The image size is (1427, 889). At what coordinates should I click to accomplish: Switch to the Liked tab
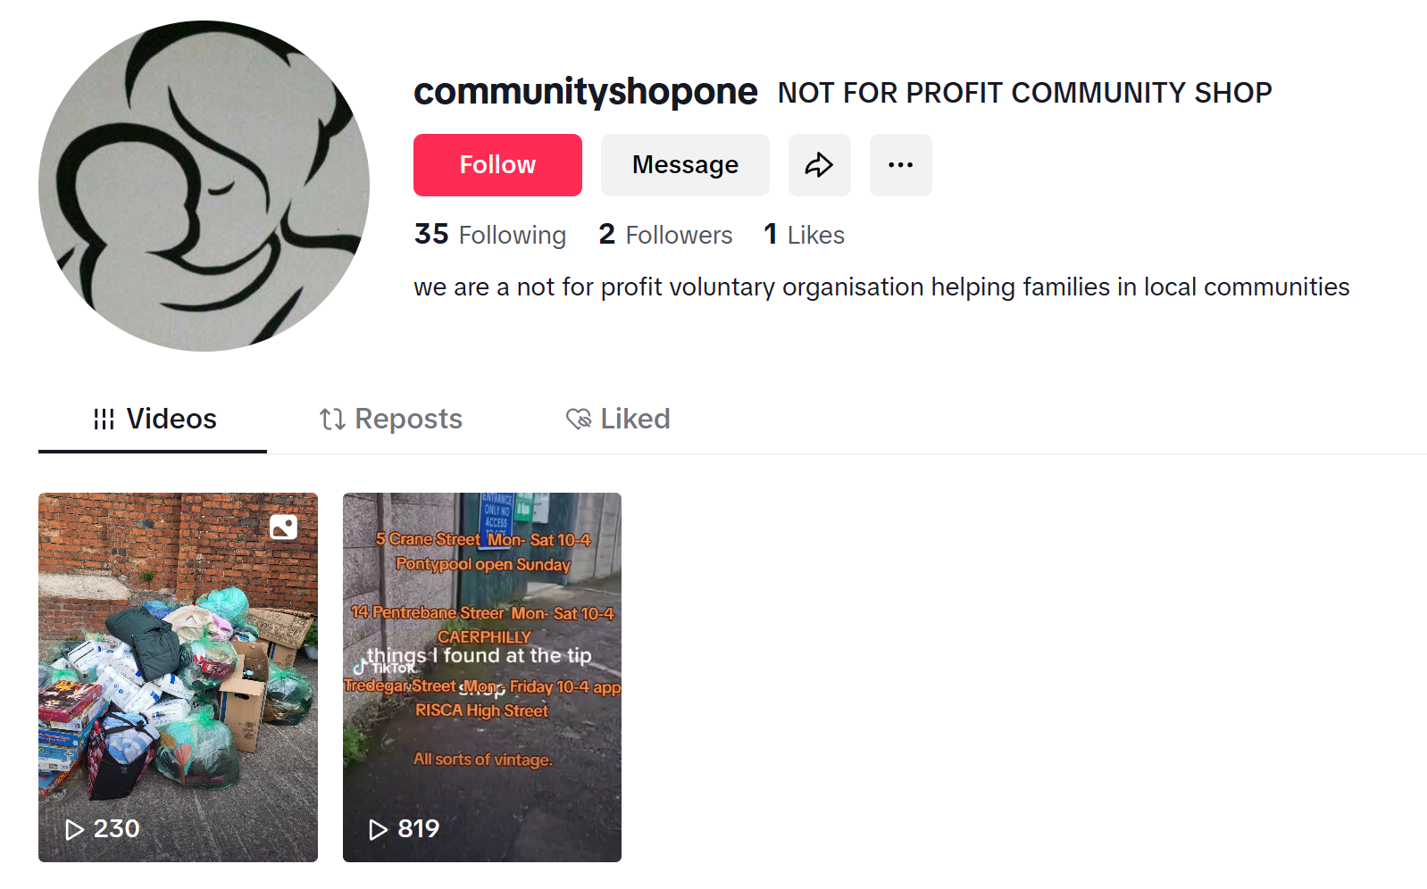click(x=618, y=419)
